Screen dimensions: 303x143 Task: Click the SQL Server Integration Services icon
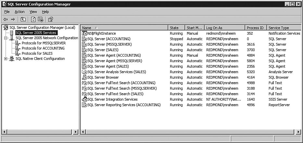(84, 100)
